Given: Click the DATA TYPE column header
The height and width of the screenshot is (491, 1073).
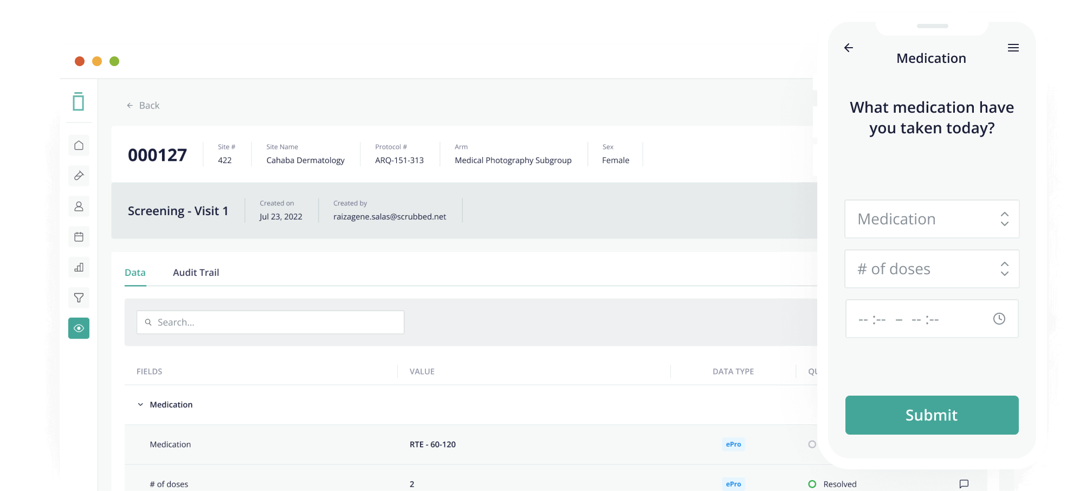Looking at the screenshot, I should click(x=733, y=371).
